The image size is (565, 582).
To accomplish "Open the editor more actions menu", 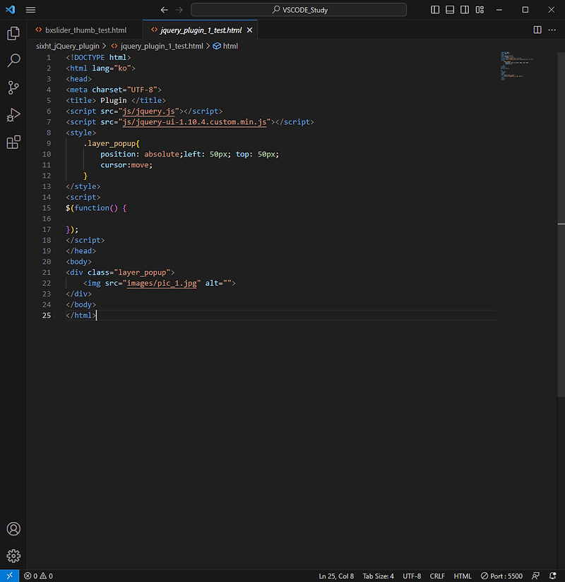I will coord(552,30).
